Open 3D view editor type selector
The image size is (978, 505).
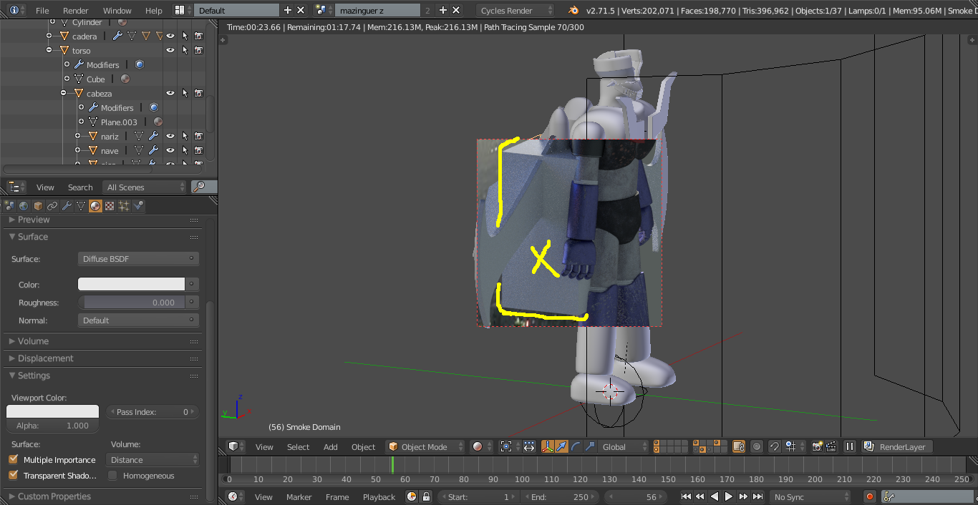236,446
